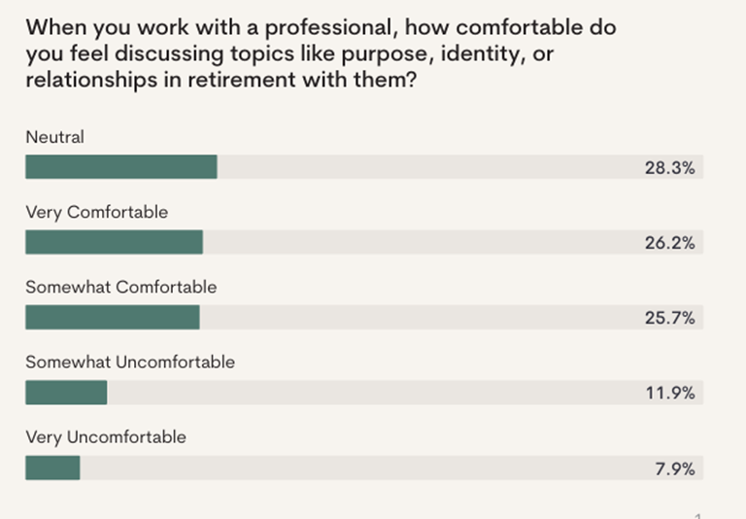Click the Somewhat Comfortable green bar
The width and height of the screenshot is (746, 519).
tap(113, 317)
